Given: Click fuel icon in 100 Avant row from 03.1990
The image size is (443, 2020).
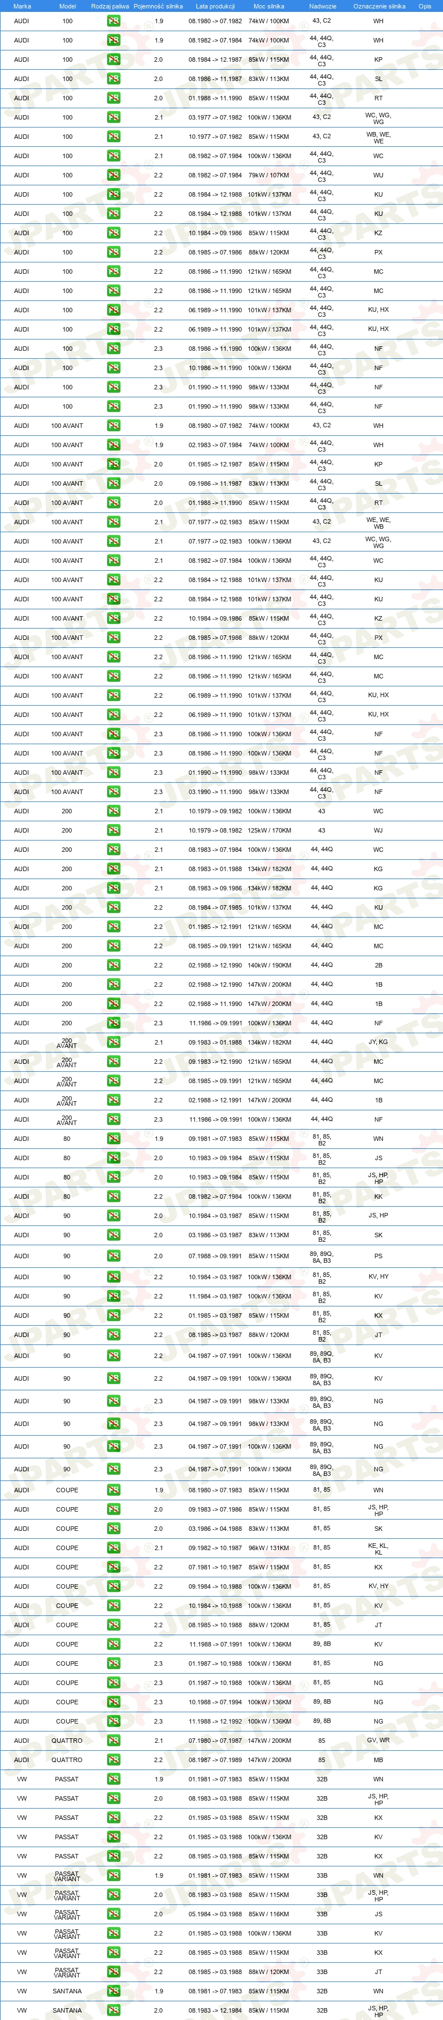Looking at the screenshot, I should click(x=114, y=792).
